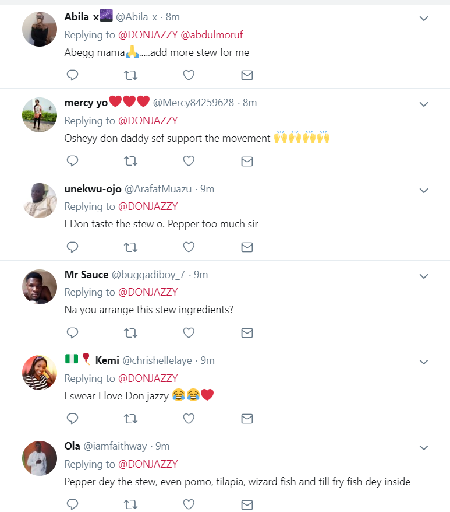Viewport: 450px width, 512px height.
Task: Open the @abdulmoruf_ mention link
Action: (214, 35)
